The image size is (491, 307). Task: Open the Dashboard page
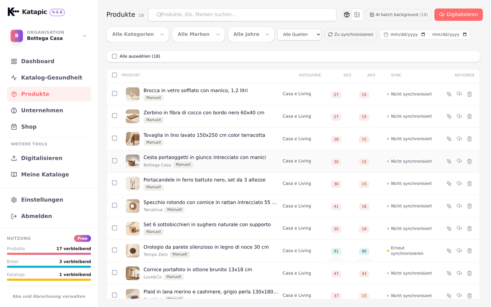point(49,61)
